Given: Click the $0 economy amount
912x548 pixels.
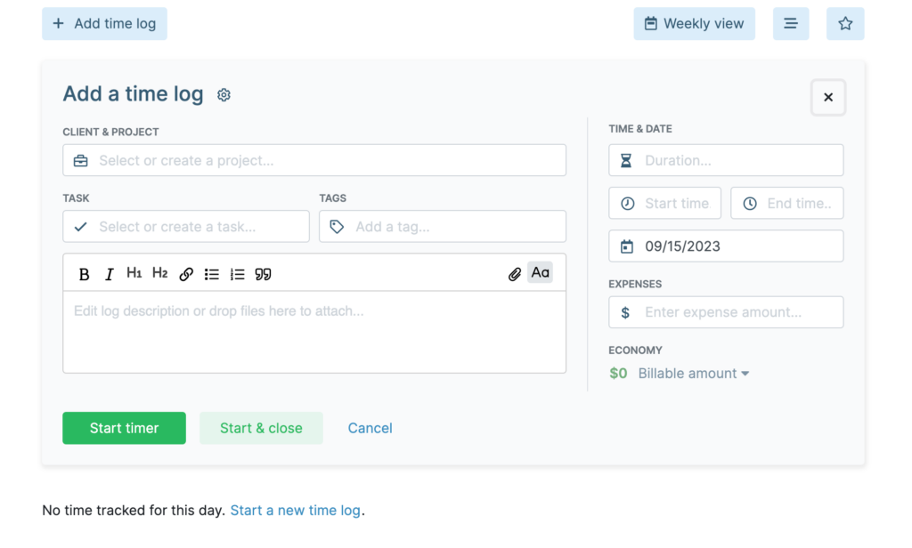Looking at the screenshot, I should click(x=618, y=374).
